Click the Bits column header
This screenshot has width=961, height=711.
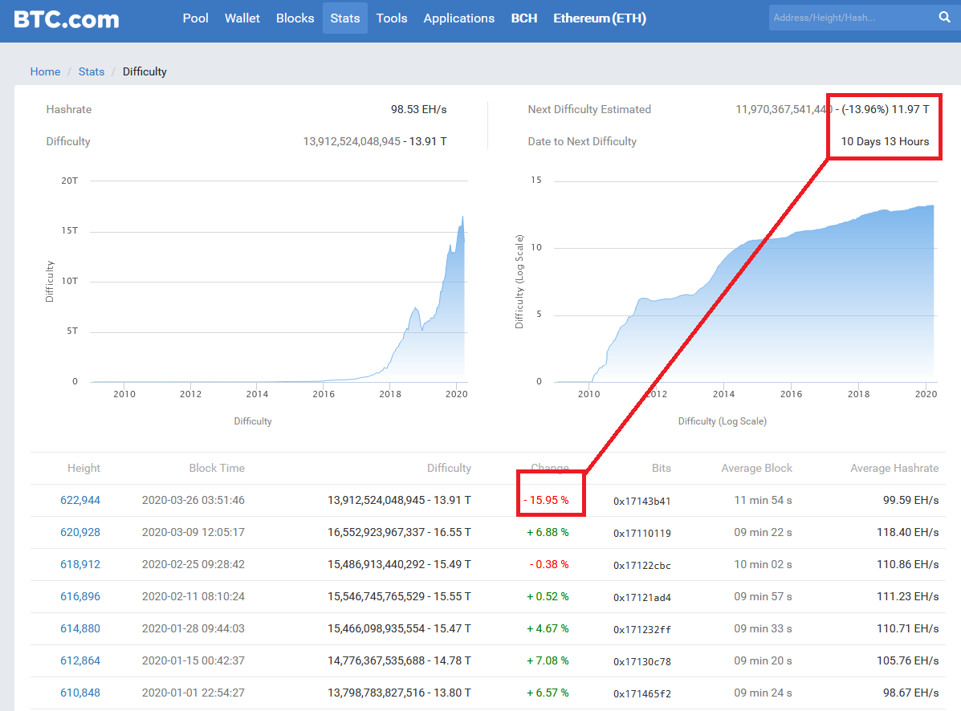click(x=662, y=468)
